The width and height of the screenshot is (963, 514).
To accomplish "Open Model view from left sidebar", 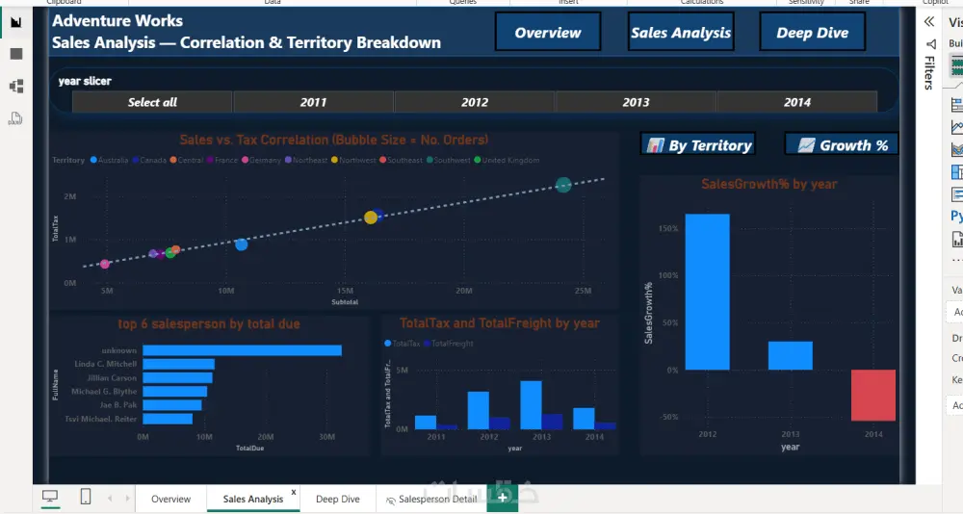I will [x=16, y=86].
